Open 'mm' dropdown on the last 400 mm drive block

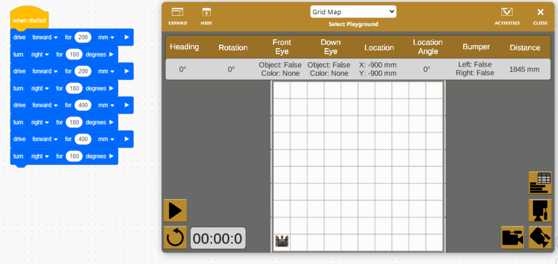pyautogui.click(x=106, y=139)
